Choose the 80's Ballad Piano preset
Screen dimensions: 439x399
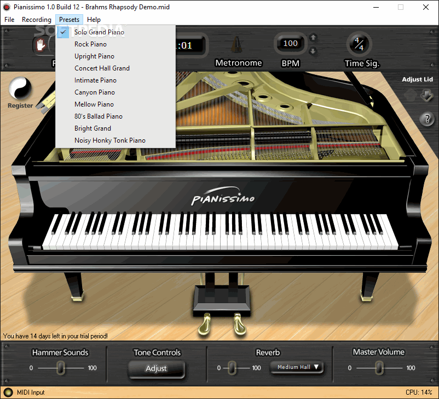(115, 116)
